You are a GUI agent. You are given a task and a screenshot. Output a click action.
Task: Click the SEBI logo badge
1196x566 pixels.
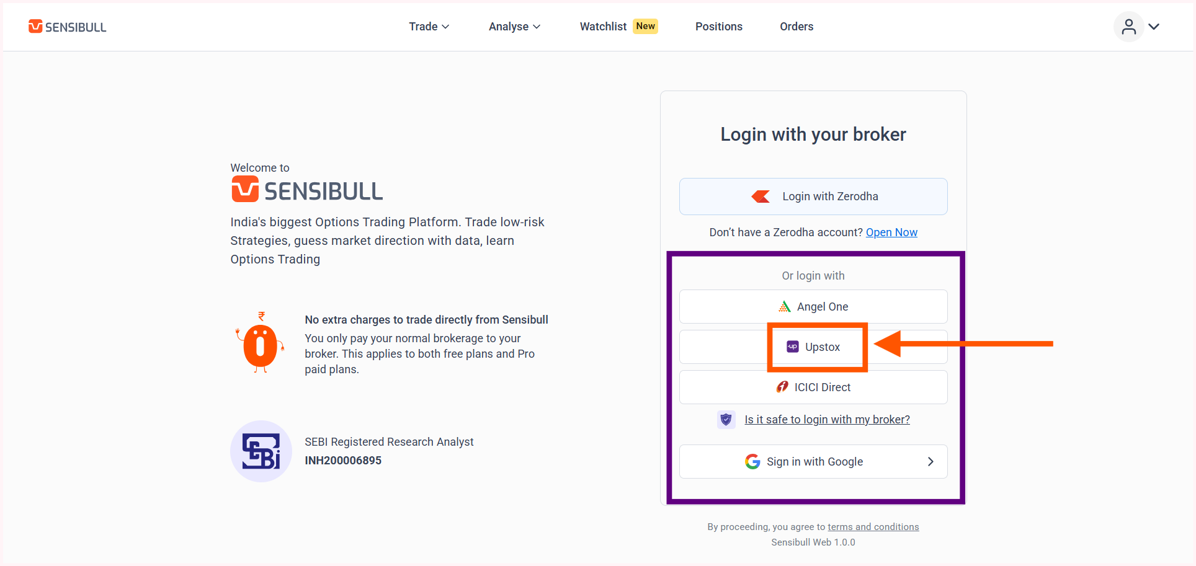pos(261,451)
